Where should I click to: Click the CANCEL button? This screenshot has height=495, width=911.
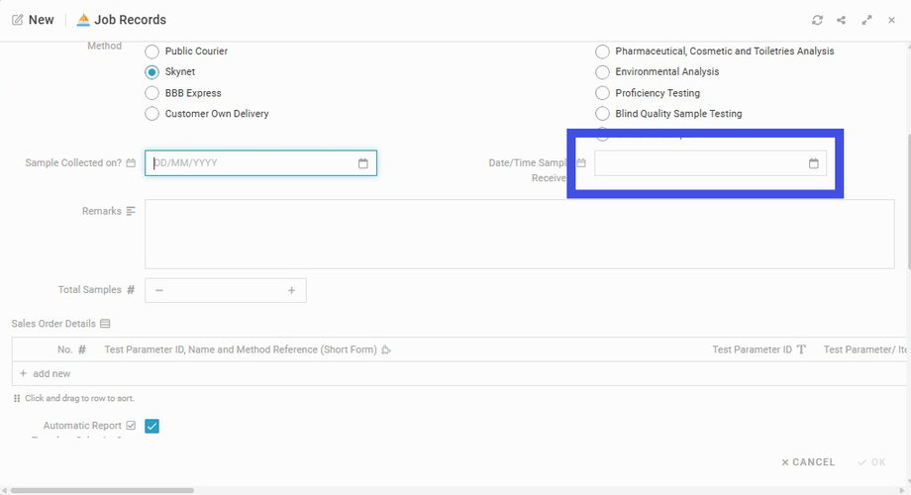pos(808,462)
